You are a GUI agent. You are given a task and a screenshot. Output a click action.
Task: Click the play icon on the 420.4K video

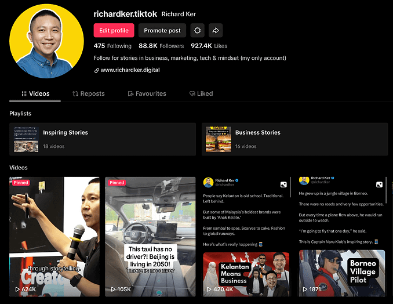tap(209, 288)
